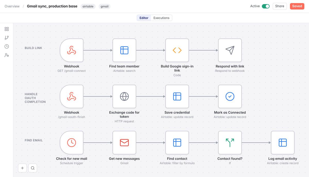Viewport: 309px width, 177px height.
Task: Click the 'Save credential' title text
Action: [177, 112]
